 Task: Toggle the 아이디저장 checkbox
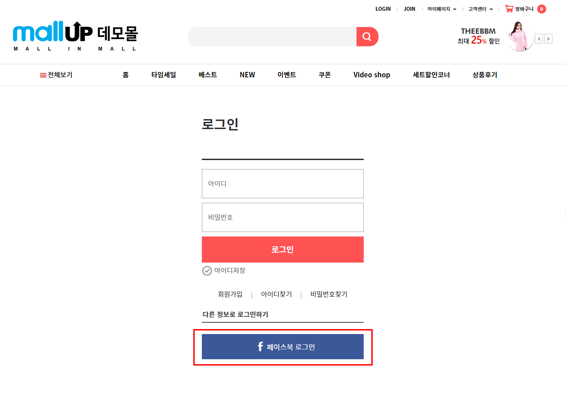tap(207, 271)
